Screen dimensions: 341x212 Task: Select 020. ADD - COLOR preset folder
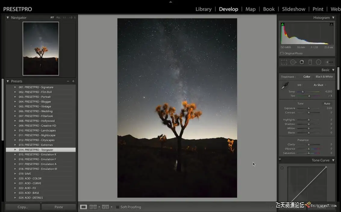point(41,178)
